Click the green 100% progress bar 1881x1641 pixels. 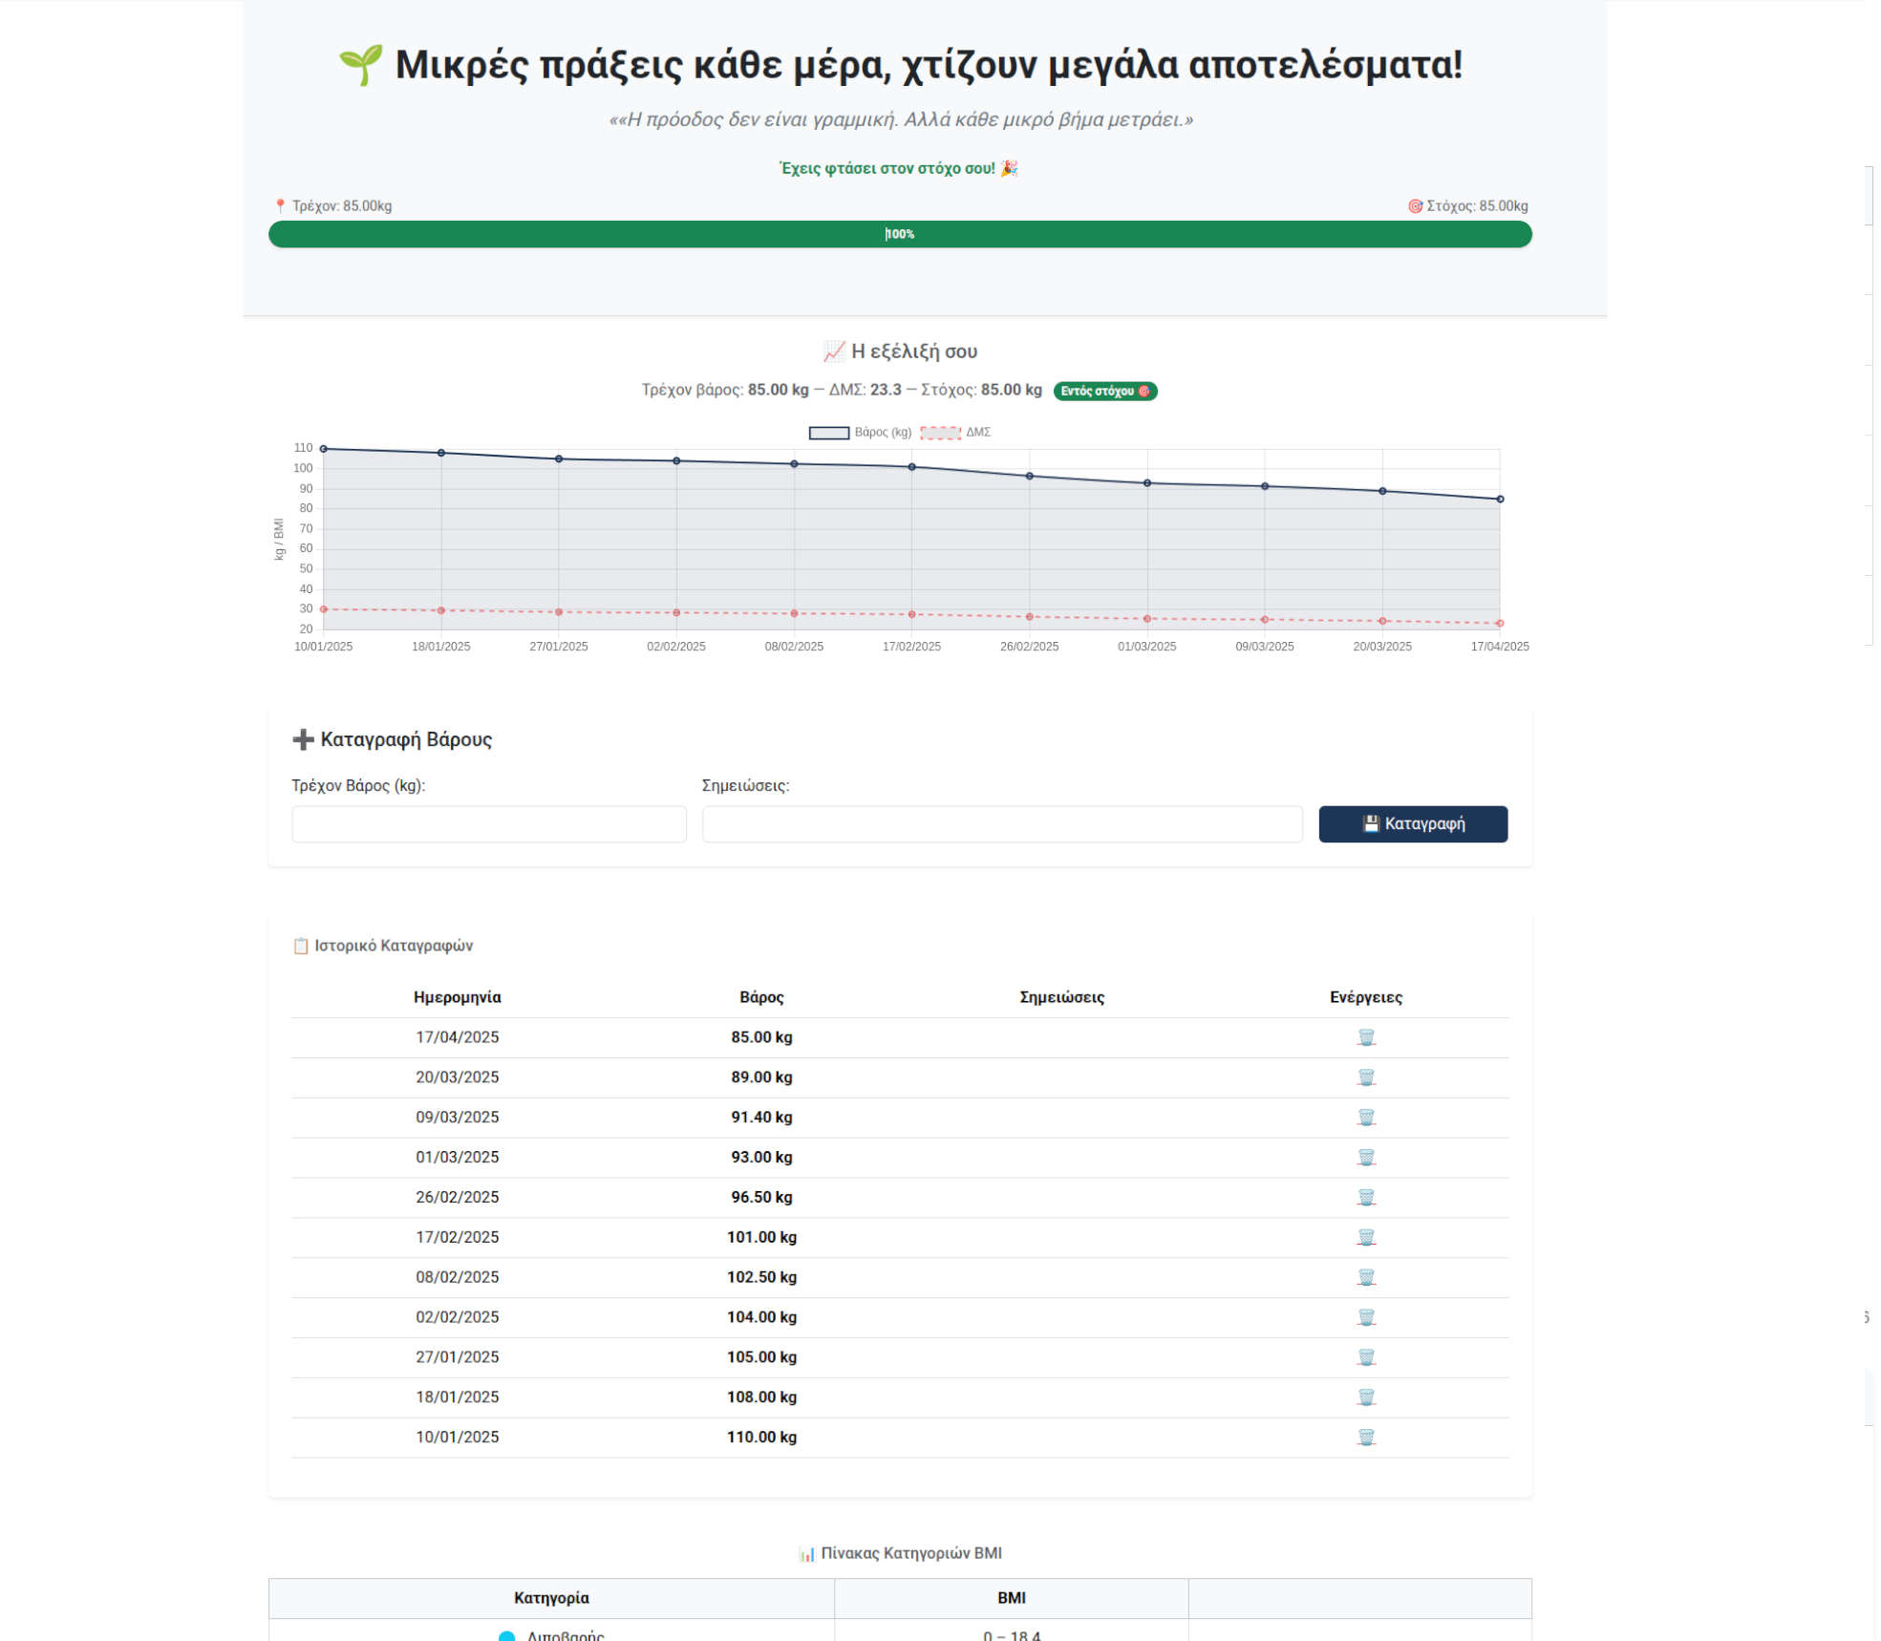pyautogui.click(x=899, y=234)
